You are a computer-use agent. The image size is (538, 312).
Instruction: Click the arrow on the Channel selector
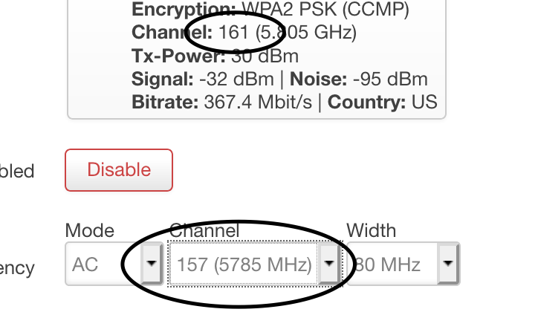(x=329, y=264)
